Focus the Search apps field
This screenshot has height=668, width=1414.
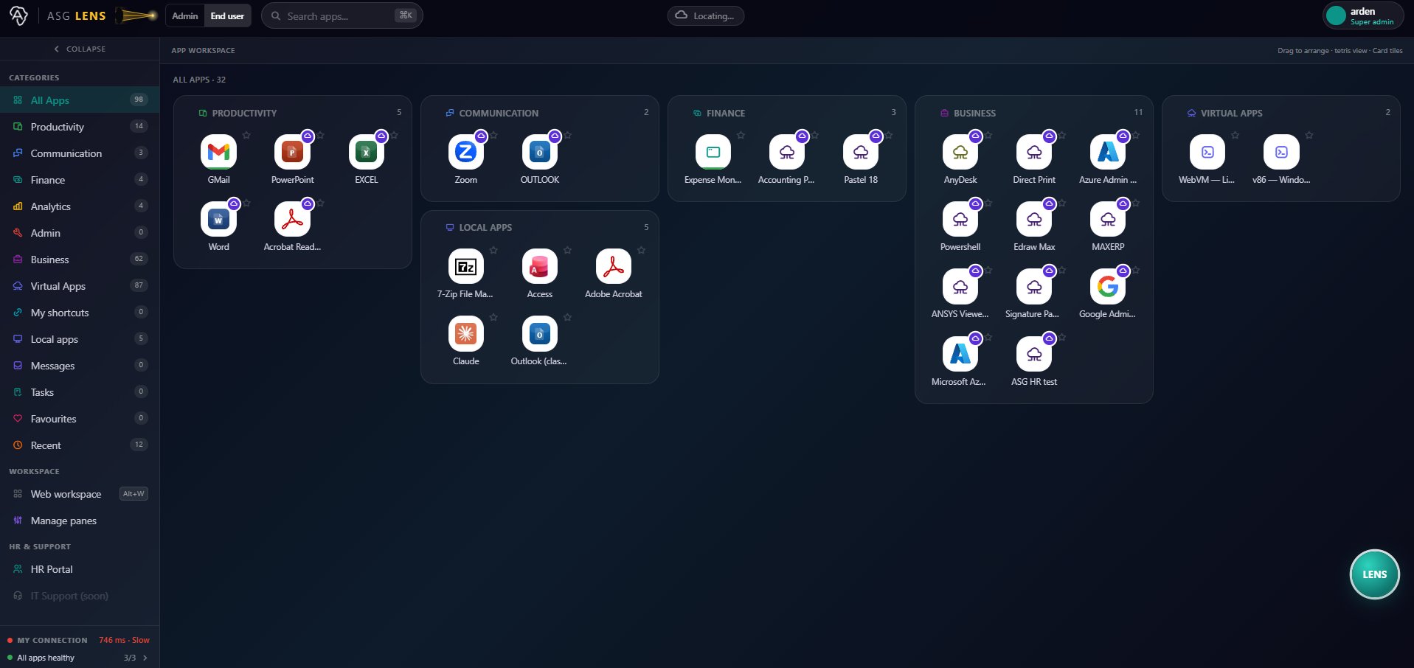click(342, 15)
